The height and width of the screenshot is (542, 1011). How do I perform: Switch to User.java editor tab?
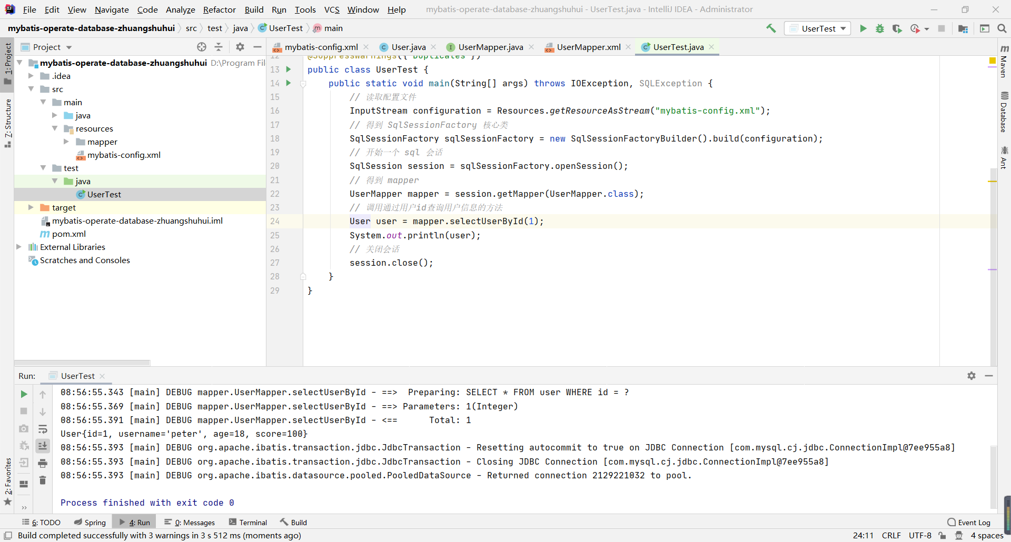pyautogui.click(x=409, y=47)
